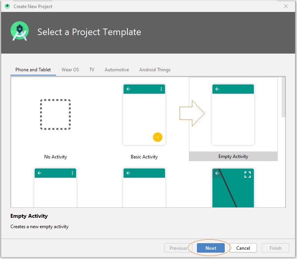Click the Cancel button
Image resolution: width=297 pixels, height=259 pixels.
coord(243,248)
